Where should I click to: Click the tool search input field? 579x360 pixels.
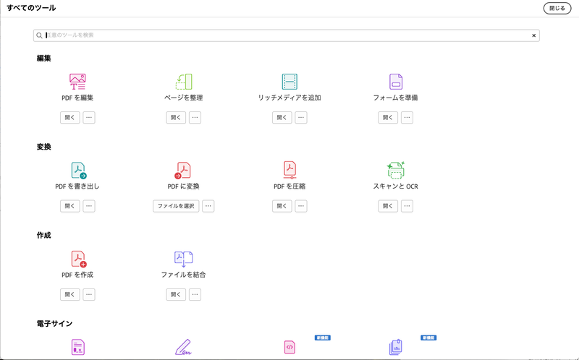click(x=286, y=35)
